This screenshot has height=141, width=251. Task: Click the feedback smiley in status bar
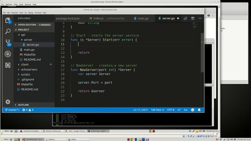coord(193,110)
